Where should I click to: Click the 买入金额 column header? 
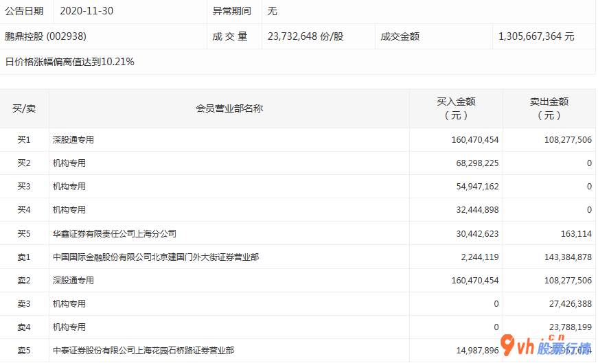tap(456, 108)
